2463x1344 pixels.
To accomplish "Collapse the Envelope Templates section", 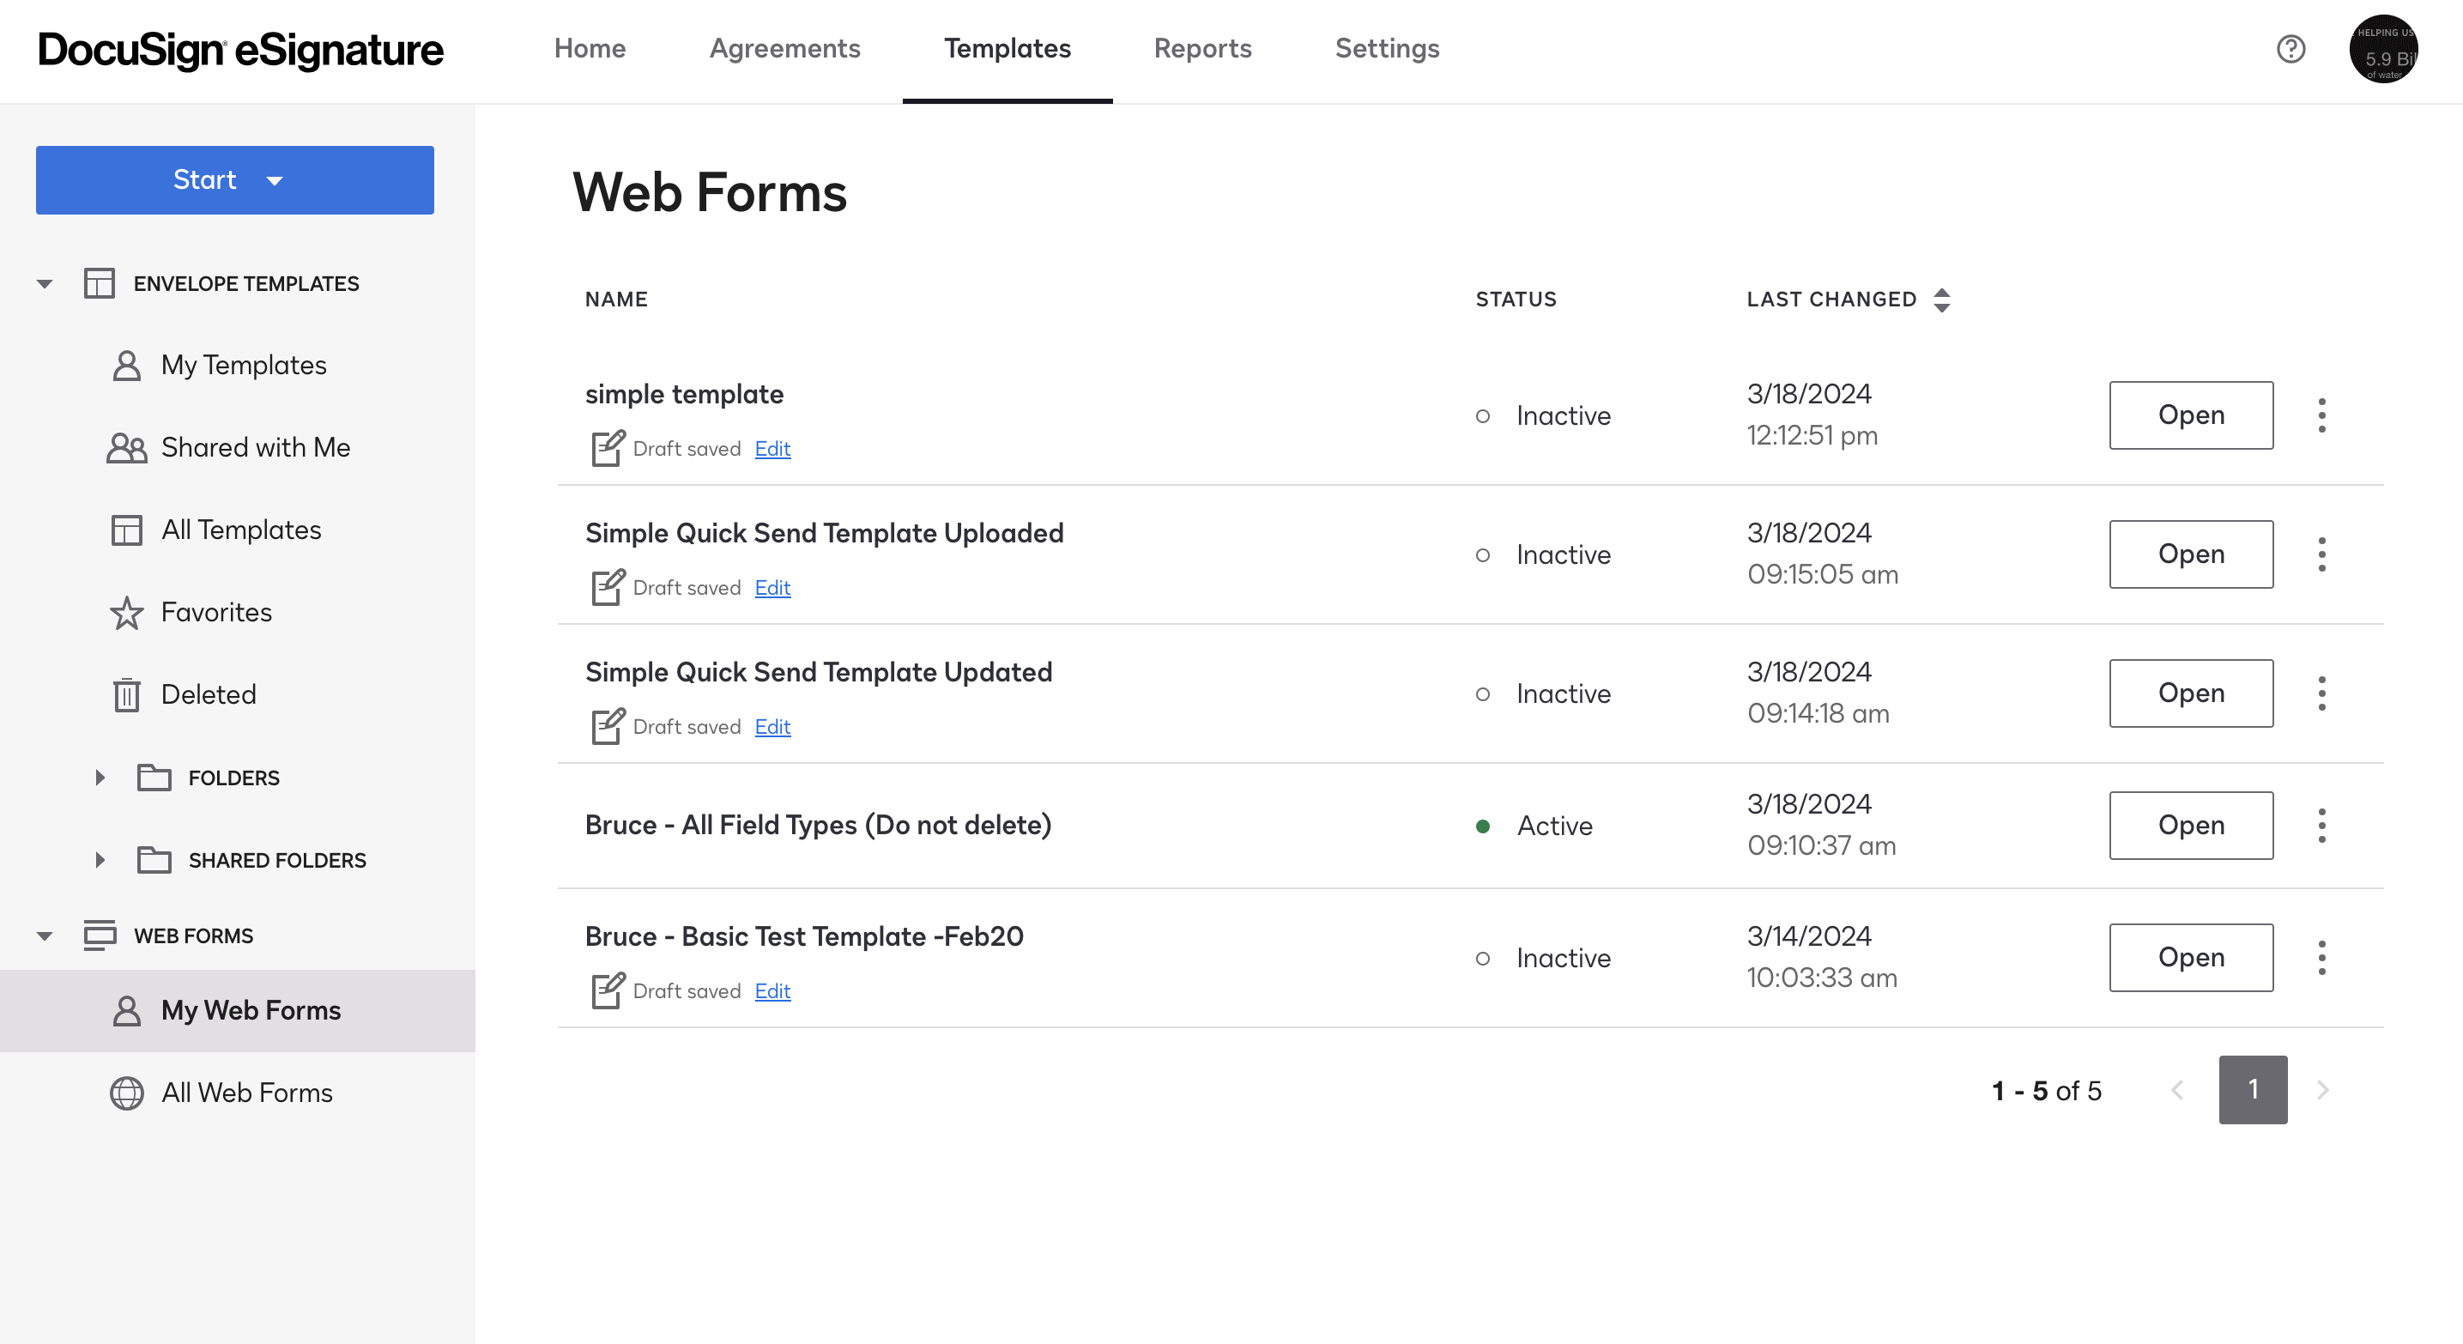I will point(44,284).
